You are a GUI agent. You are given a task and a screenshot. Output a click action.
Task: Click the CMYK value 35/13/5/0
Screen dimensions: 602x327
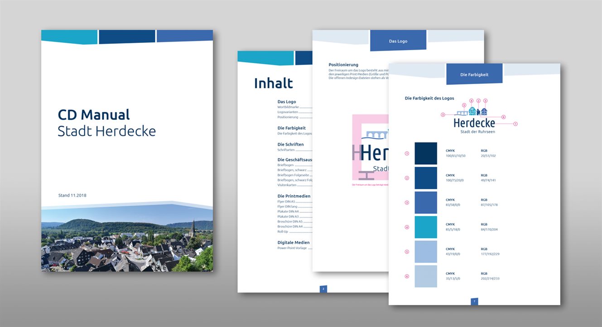[x=454, y=278]
